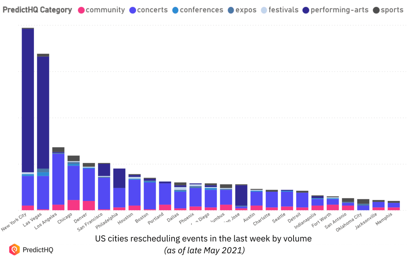407x265 pixels.
Task: Click the PredictHQ logo icon
Action: click(x=13, y=249)
